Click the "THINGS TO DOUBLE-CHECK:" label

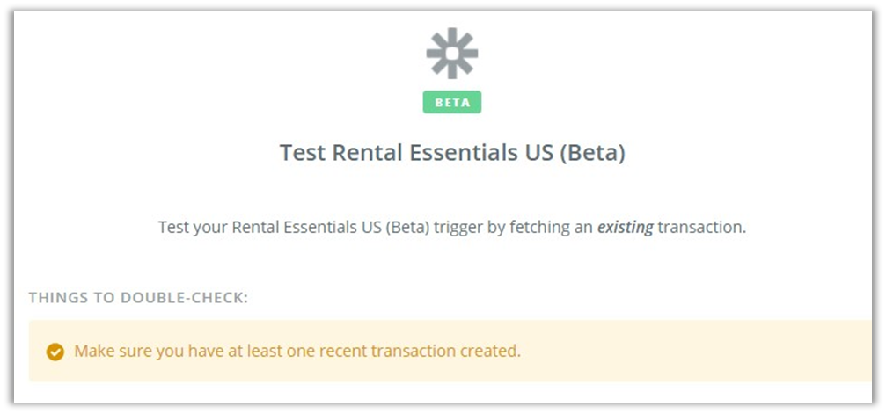click(138, 298)
